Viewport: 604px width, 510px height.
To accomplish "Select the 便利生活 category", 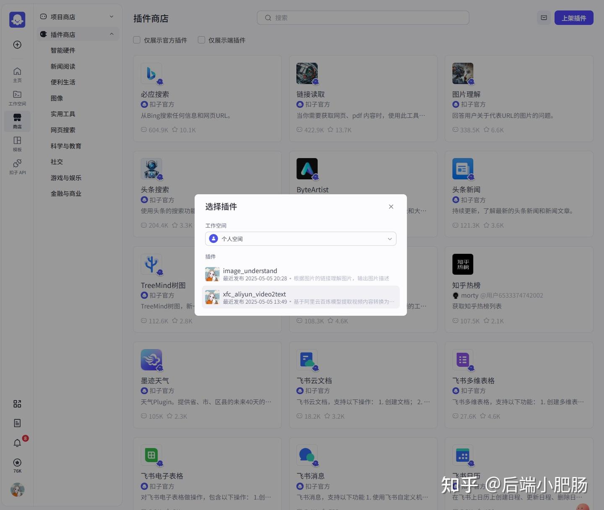I will click(63, 82).
